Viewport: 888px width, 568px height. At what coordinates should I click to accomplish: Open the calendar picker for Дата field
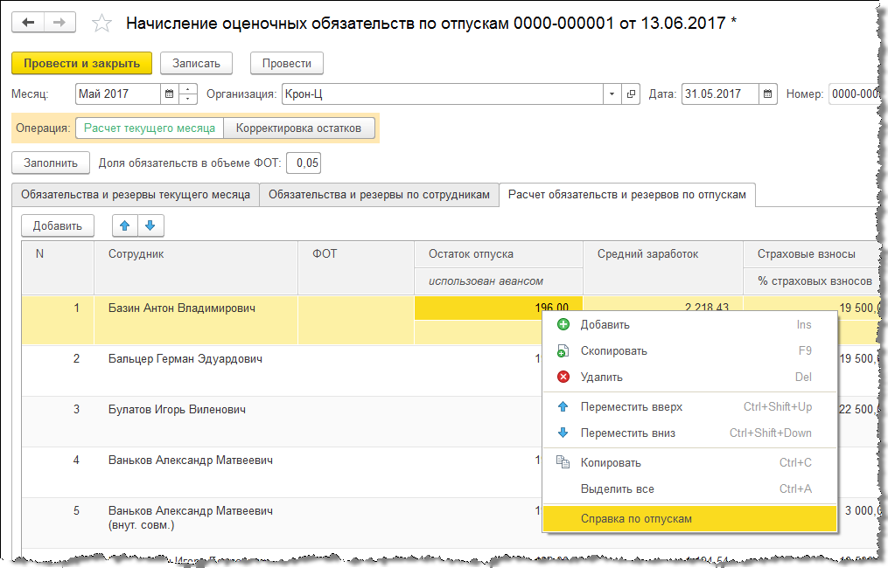click(x=767, y=94)
